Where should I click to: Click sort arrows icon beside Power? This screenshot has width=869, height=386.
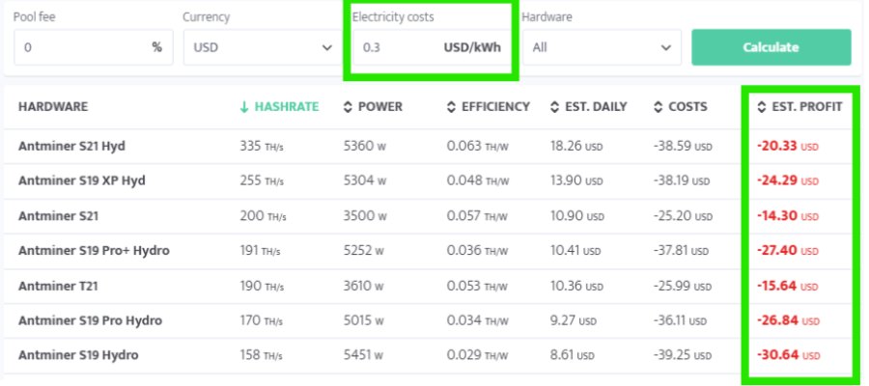point(349,107)
